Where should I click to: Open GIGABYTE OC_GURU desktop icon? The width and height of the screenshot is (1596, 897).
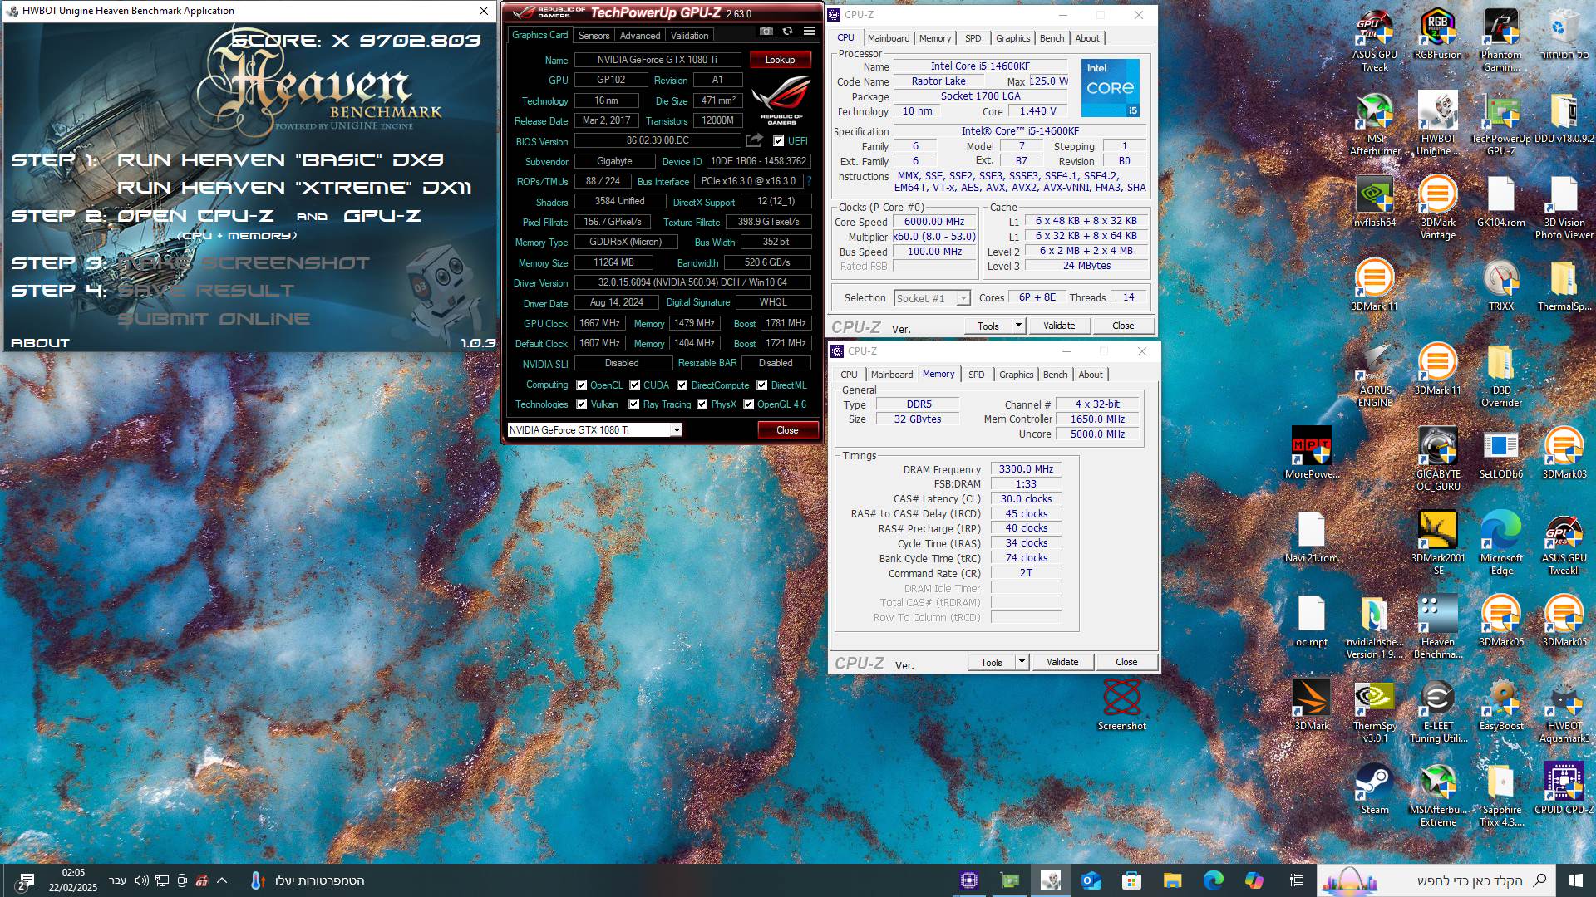click(x=1437, y=459)
